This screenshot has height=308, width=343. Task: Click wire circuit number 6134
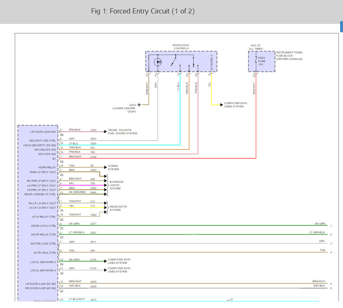point(94,260)
